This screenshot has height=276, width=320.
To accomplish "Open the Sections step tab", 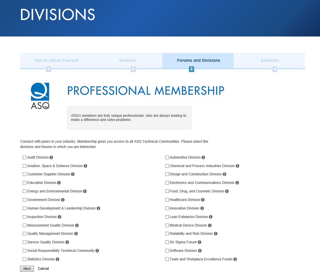I will point(127,60).
